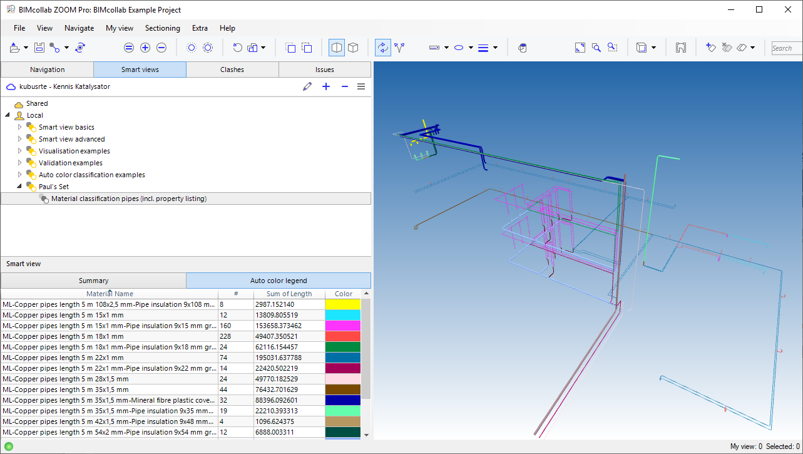Click the paint bucket color icon

tap(523, 48)
